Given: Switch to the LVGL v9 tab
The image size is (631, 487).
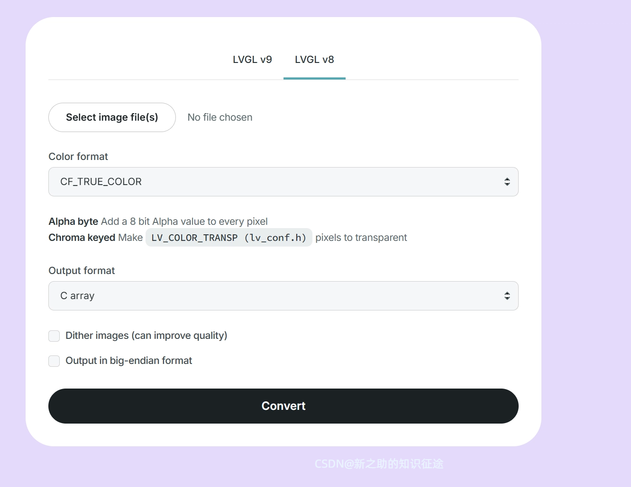Looking at the screenshot, I should [252, 60].
